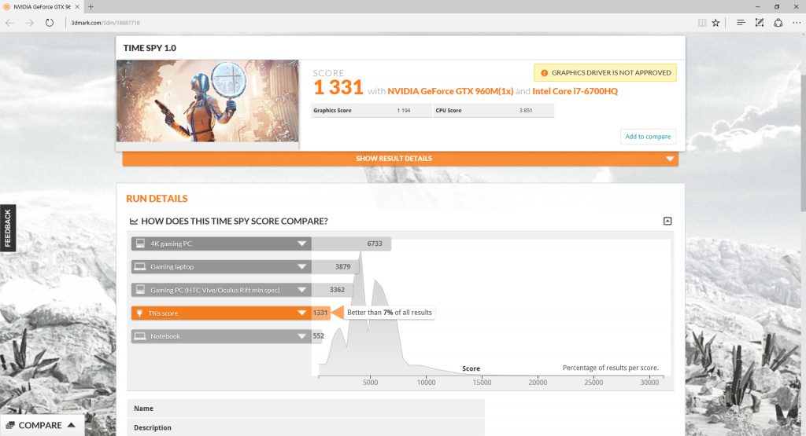Expand the Compare panel at bottom

41,425
